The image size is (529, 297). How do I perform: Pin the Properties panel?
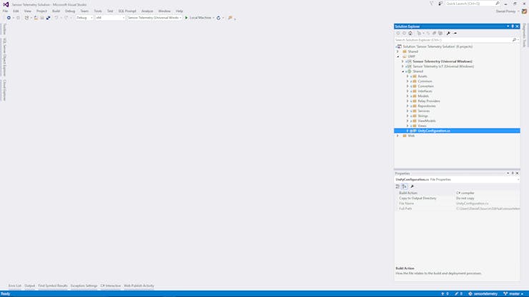click(x=513, y=173)
